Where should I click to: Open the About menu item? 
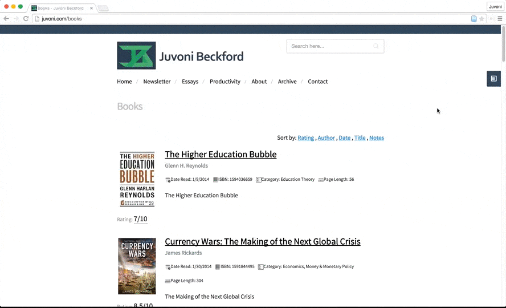pos(259,82)
